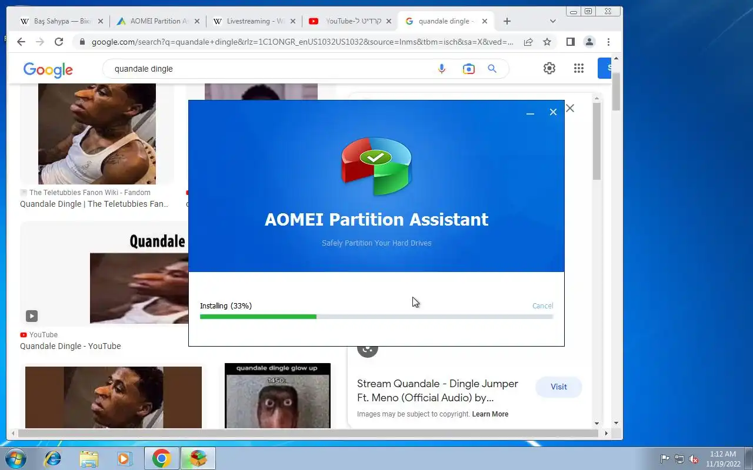The width and height of the screenshot is (753, 470).
Task: Close the Livestreaming tab
Action: pyautogui.click(x=294, y=21)
